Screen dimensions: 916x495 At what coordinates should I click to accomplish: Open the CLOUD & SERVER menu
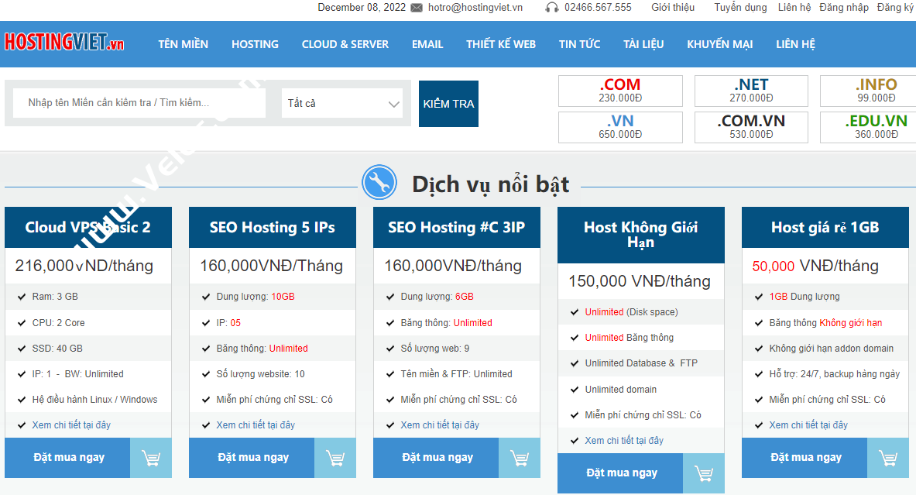(345, 44)
